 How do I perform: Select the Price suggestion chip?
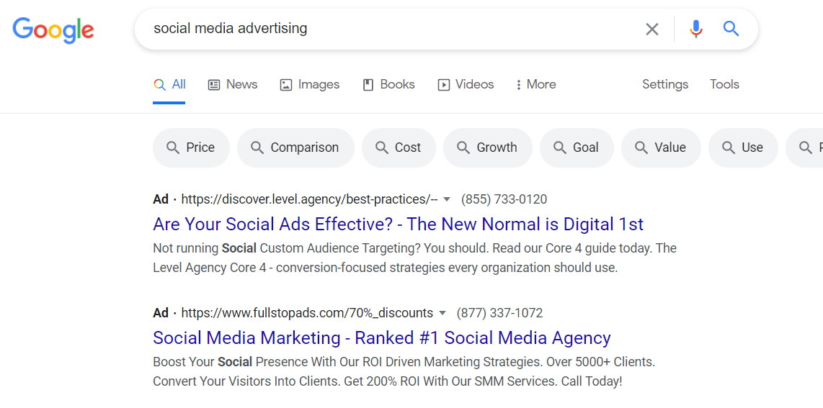[x=191, y=148]
